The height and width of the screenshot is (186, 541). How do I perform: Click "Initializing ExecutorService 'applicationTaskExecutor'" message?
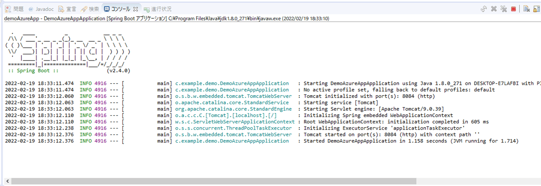click(x=384, y=128)
